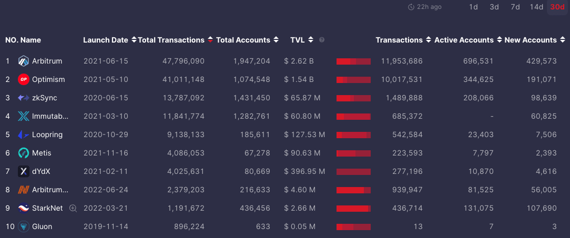Click the red activity bar in Arbitrum row
Screen dimensions: 570x238
(x=353, y=61)
